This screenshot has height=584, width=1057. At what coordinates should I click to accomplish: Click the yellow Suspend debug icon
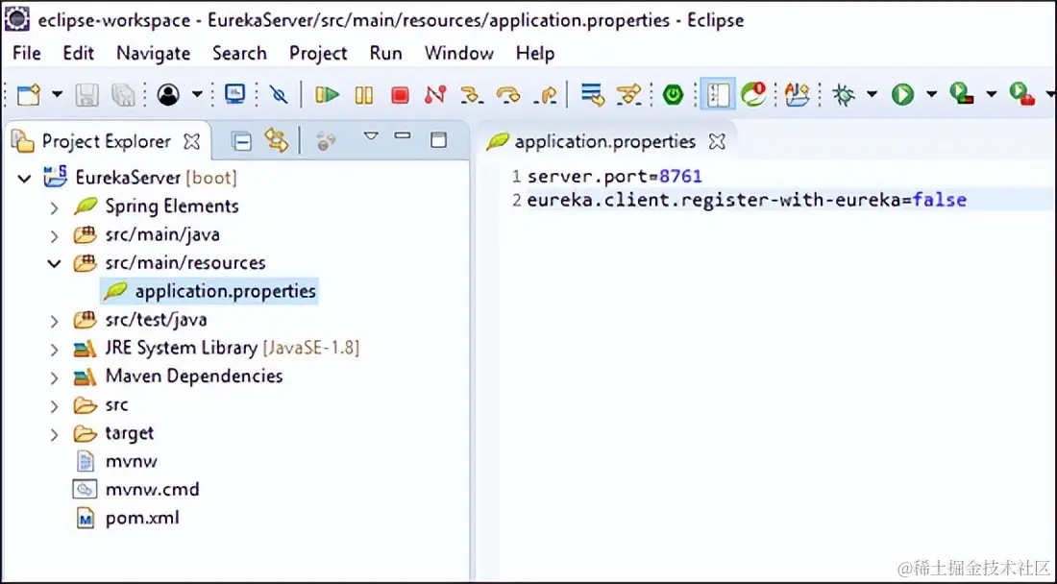tap(364, 94)
